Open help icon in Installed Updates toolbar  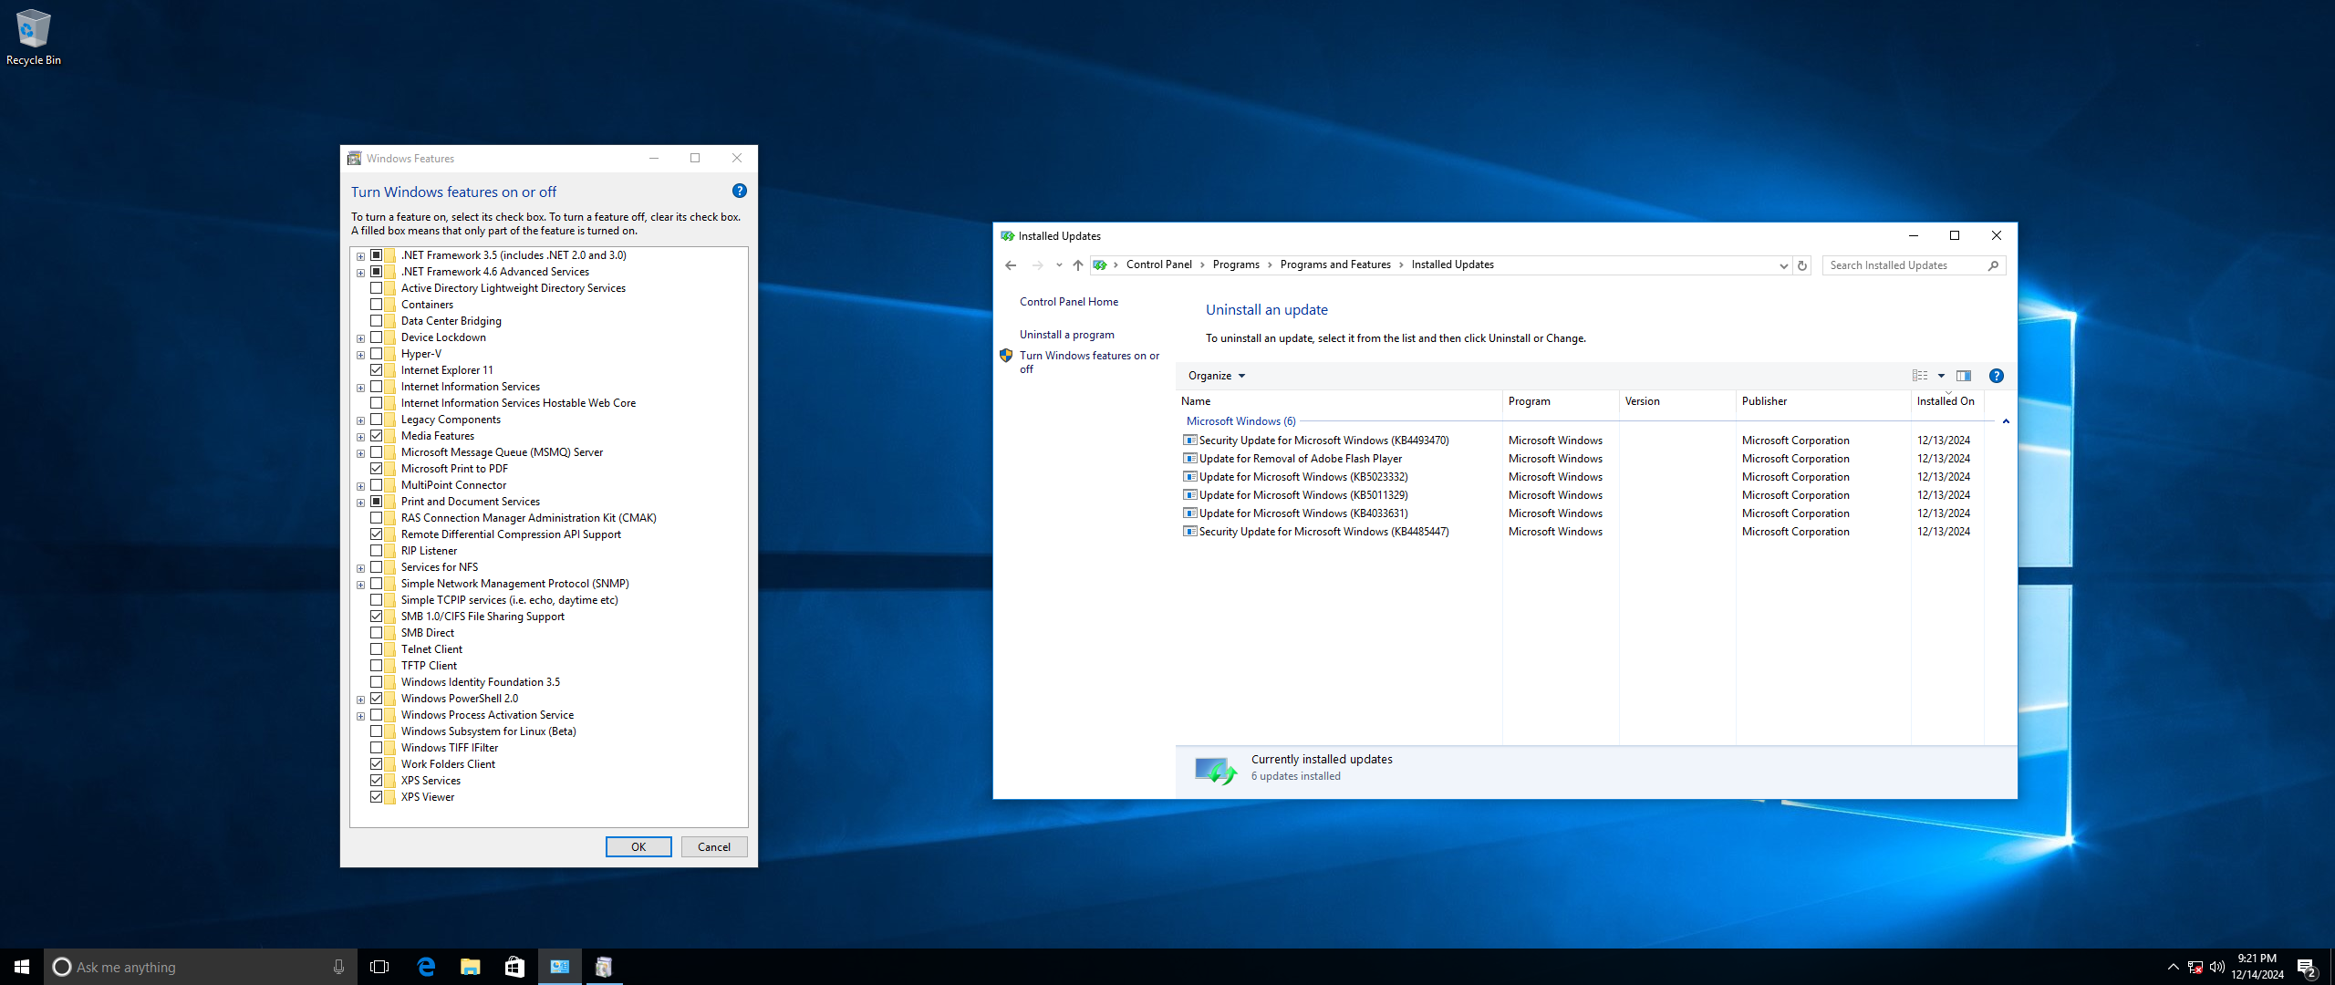[1996, 376]
